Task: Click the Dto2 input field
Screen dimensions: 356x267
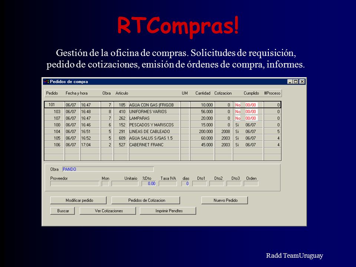Action: click(217, 184)
